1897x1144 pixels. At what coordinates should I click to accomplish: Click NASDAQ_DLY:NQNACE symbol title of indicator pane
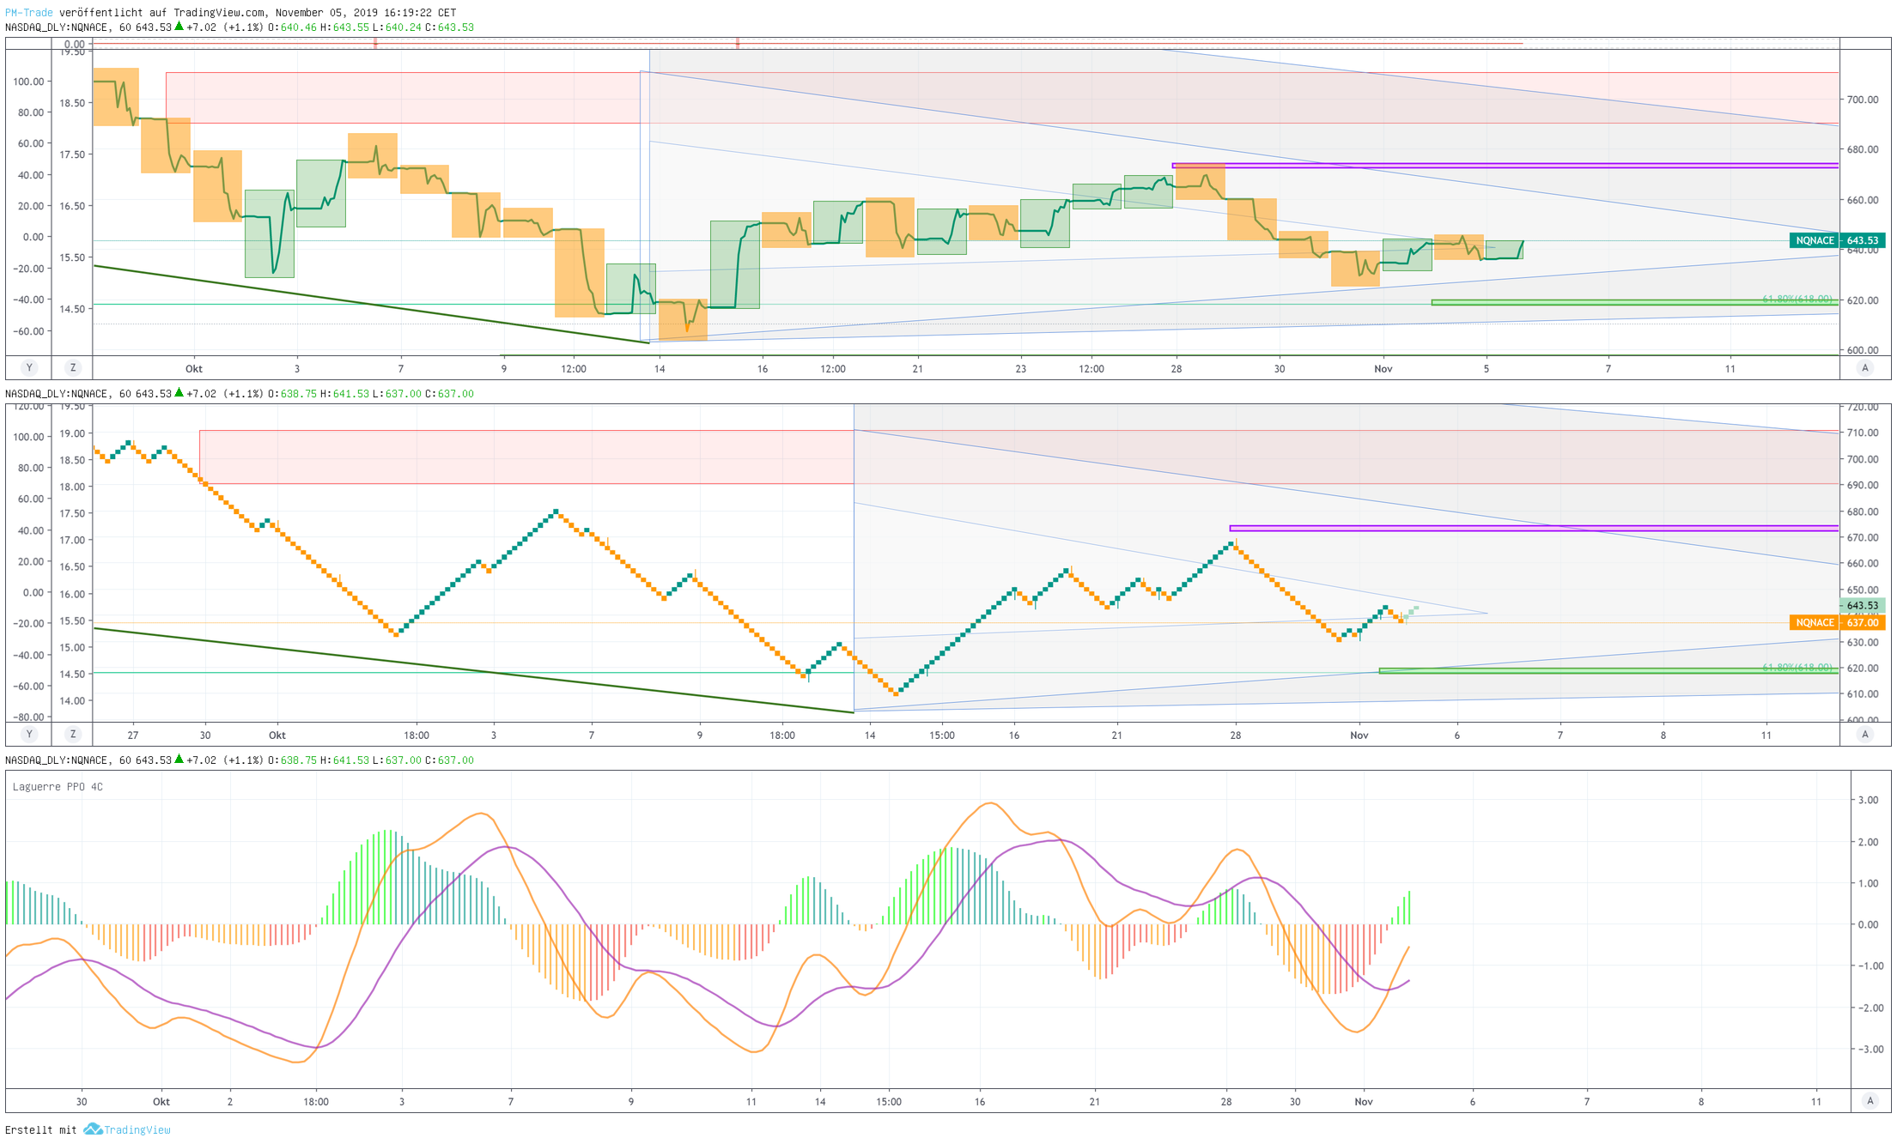pyautogui.click(x=57, y=760)
